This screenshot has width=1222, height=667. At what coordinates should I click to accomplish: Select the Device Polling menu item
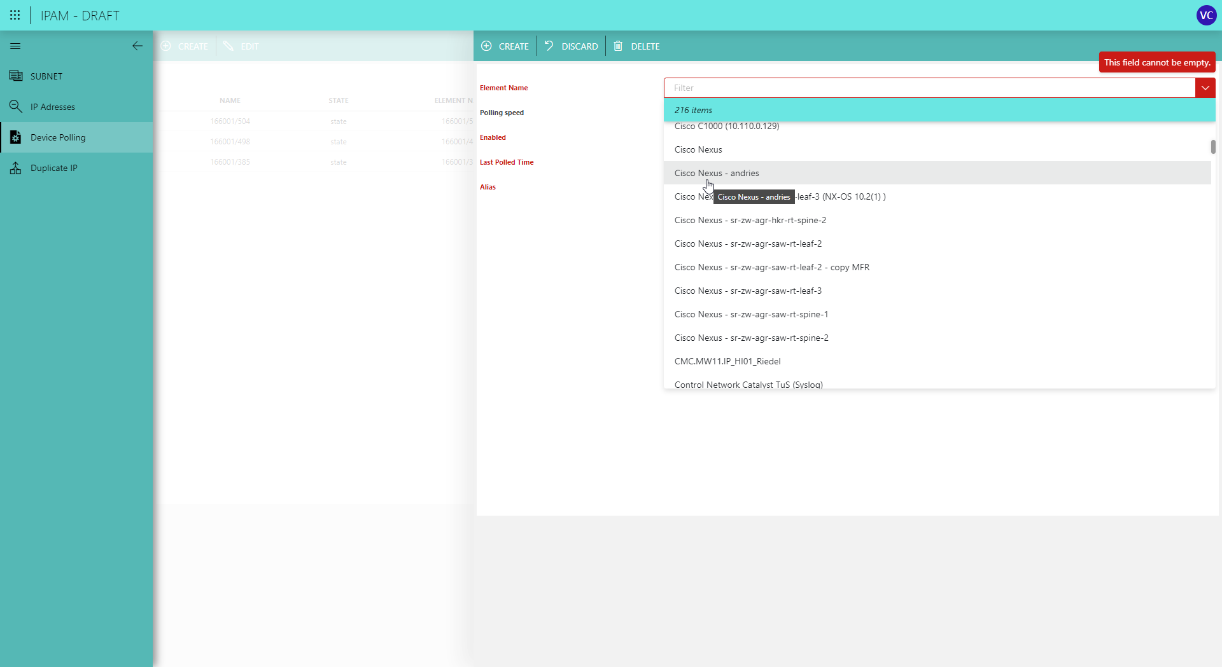coord(76,137)
